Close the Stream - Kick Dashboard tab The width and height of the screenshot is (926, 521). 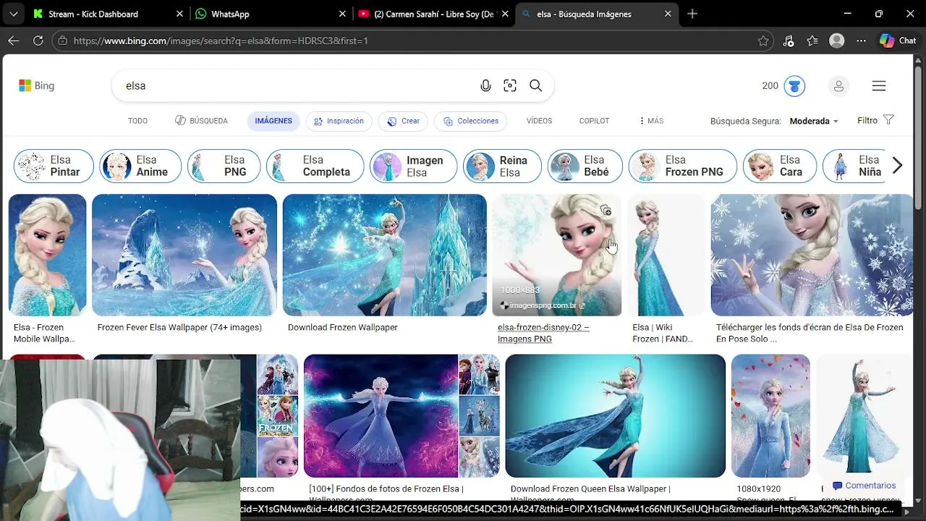(x=179, y=14)
